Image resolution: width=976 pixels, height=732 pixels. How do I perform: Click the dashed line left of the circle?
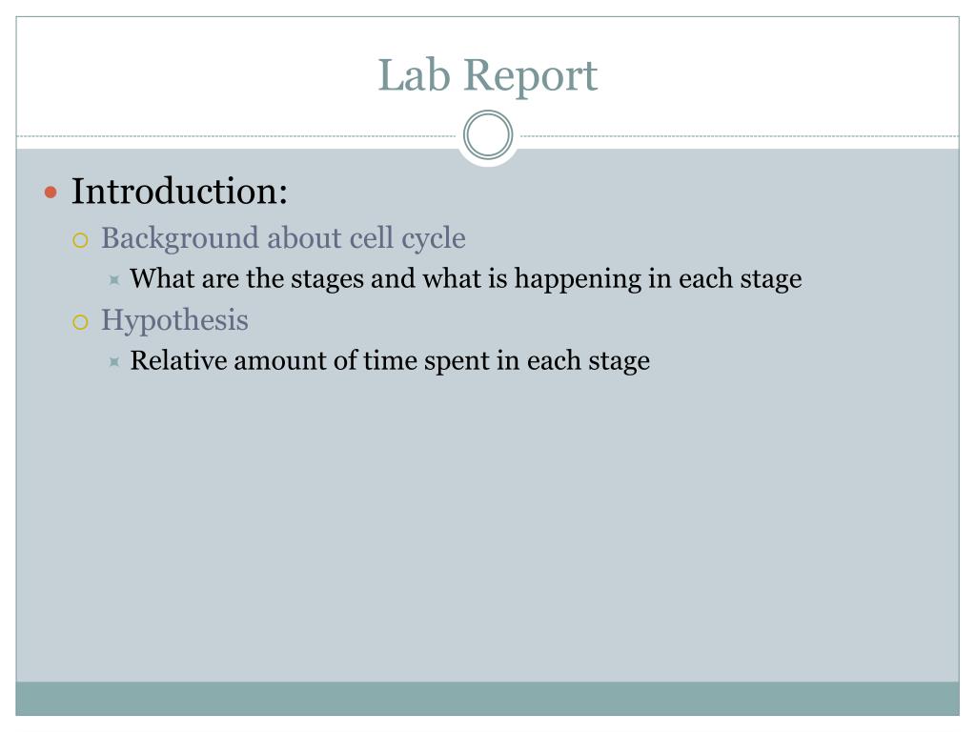tap(236, 135)
